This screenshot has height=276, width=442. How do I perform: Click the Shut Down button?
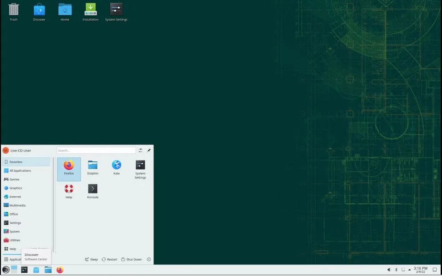tap(132, 259)
